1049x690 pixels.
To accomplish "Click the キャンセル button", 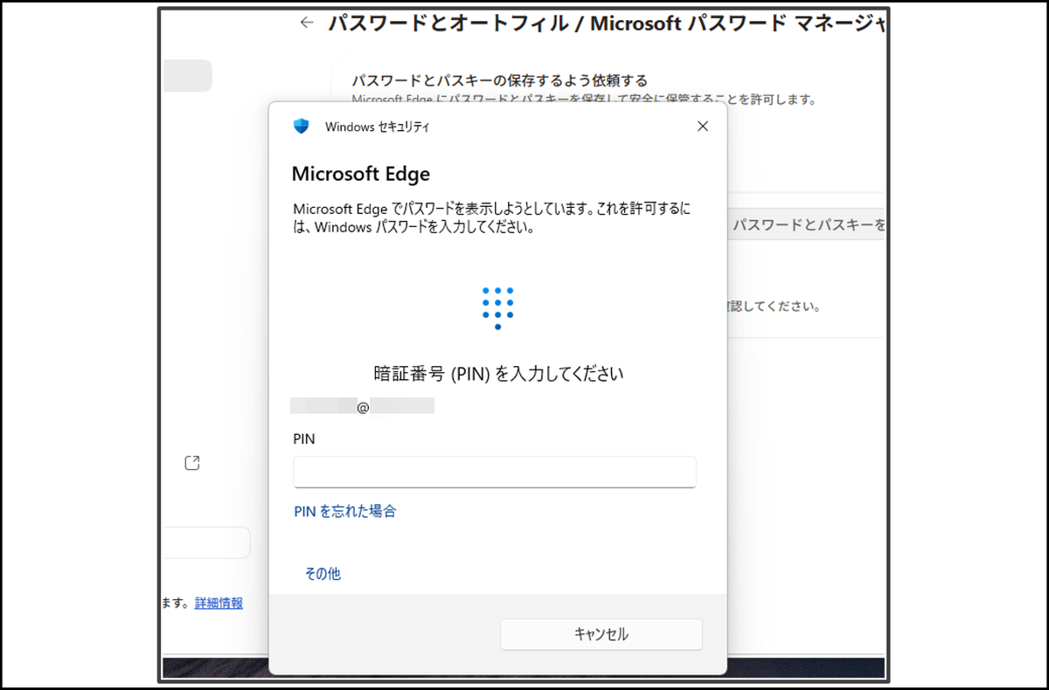I will (601, 635).
